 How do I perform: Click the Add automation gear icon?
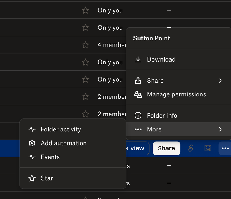32,143
